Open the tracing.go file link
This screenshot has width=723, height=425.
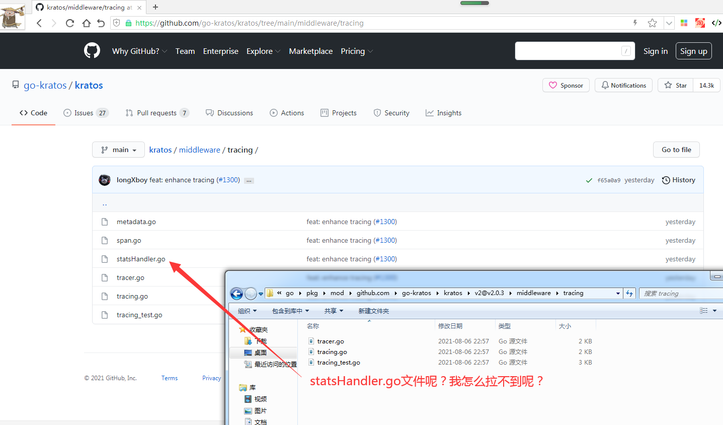pyautogui.click(x=132, y=296)
